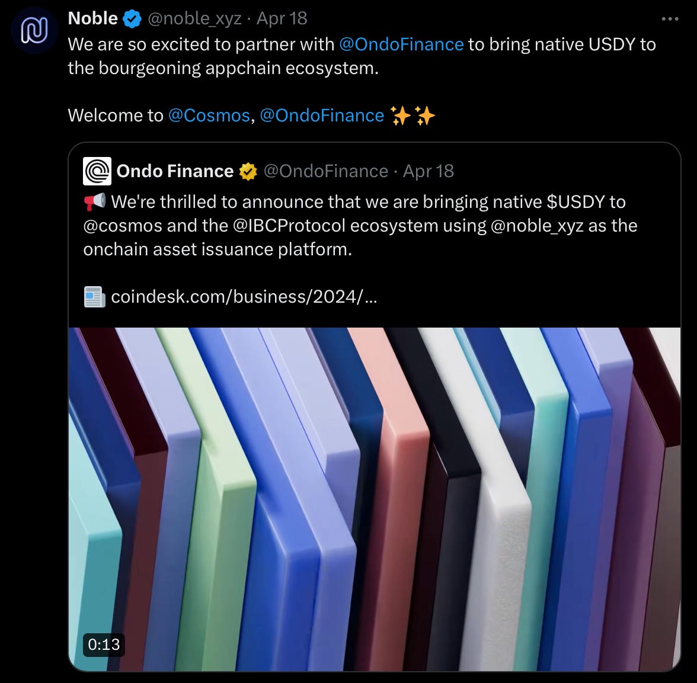Viewport: 697px width, 683px height.
Task: Open the three-dot more options menu
Action: pos(670,19)
